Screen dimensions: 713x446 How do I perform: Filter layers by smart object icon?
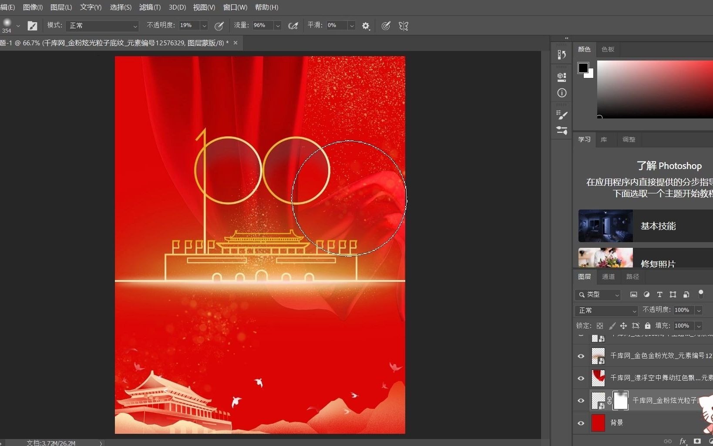[686, 294]
